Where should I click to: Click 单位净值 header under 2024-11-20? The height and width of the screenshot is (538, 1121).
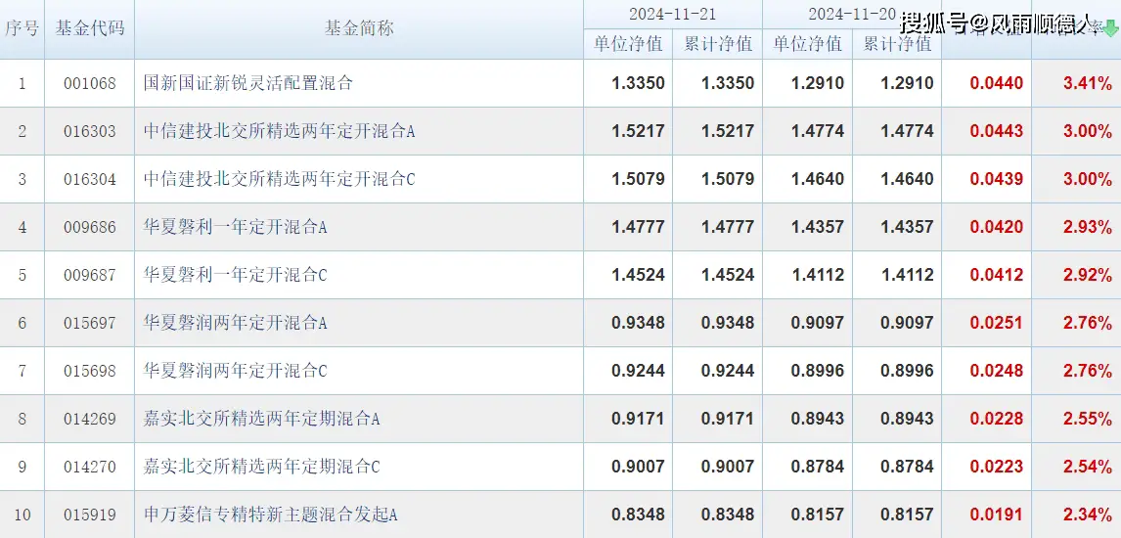[x=808, y=44]
